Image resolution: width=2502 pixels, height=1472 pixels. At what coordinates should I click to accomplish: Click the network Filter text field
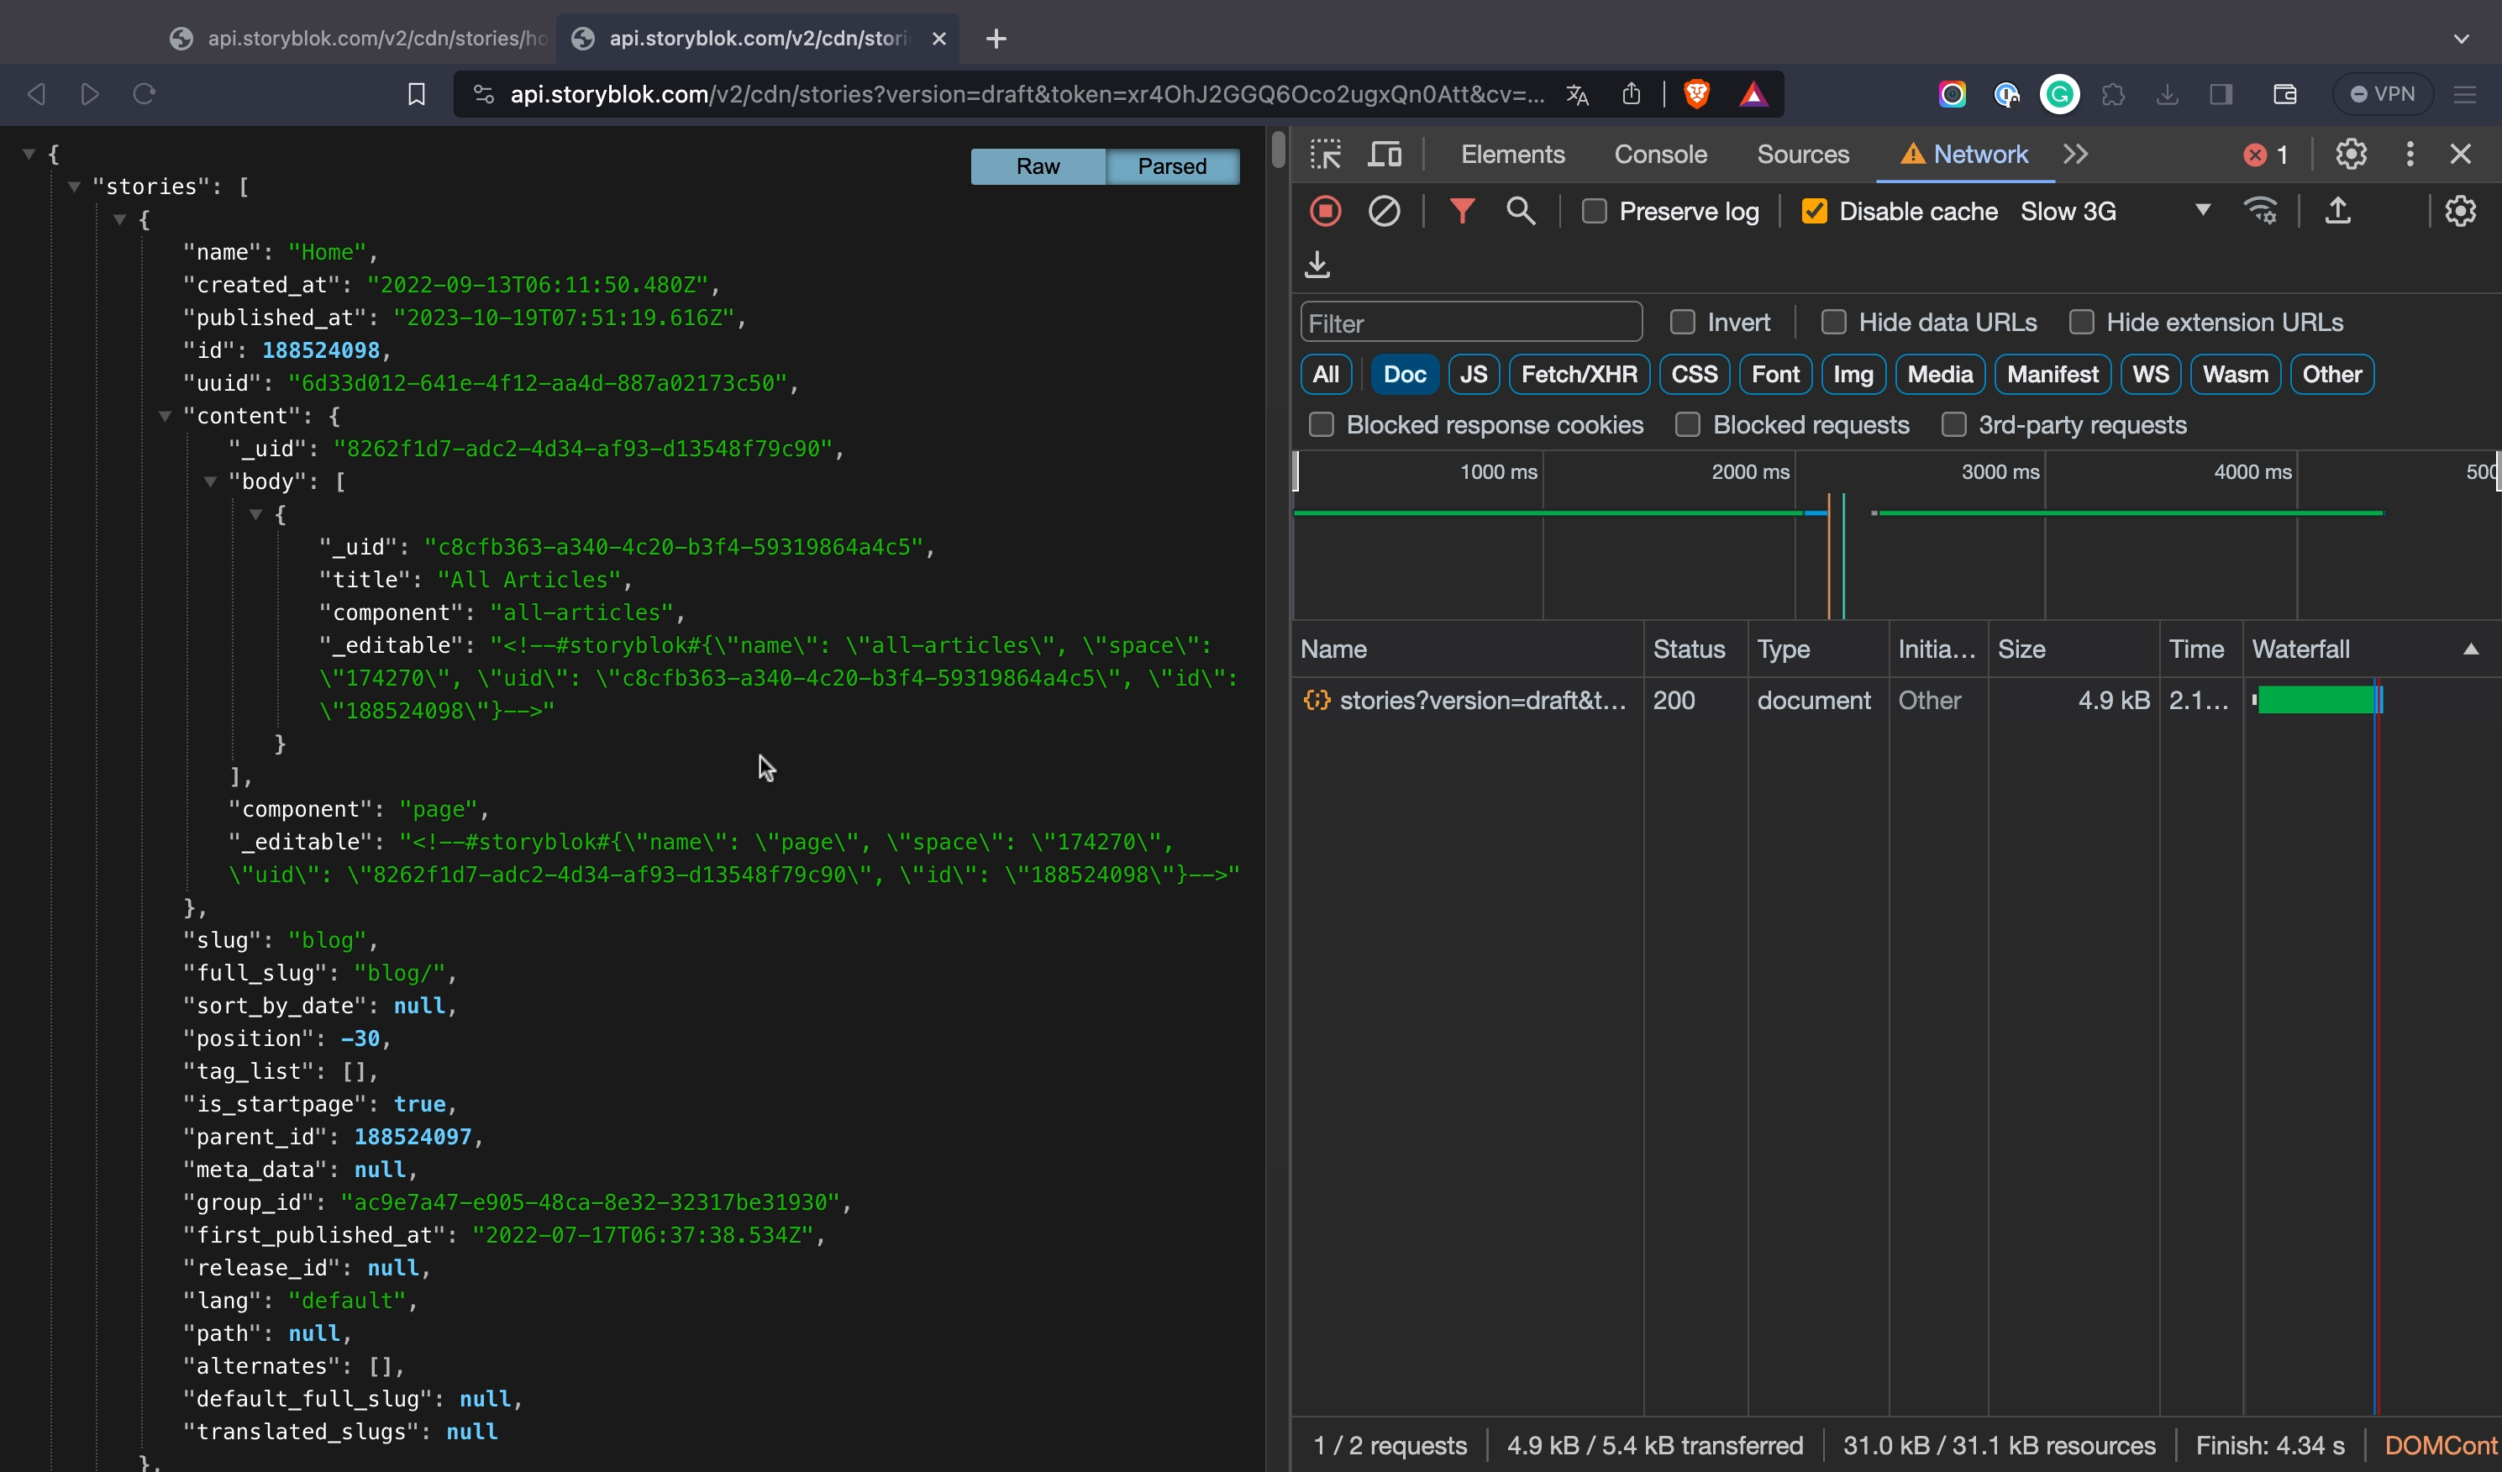[x=1470, y=323]
